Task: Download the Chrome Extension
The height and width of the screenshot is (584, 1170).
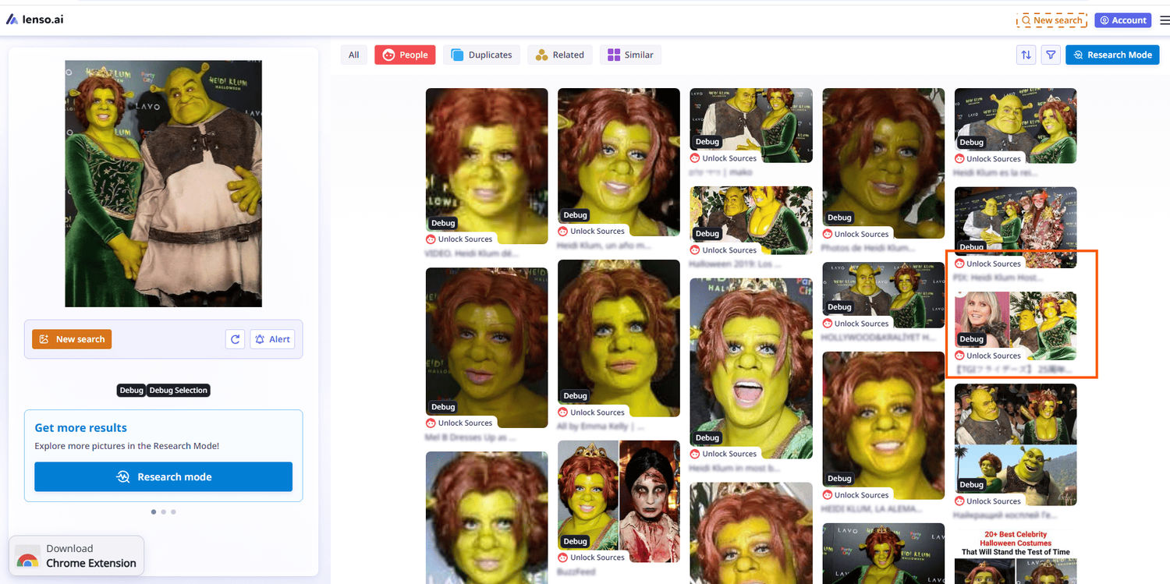Action: pos(76,556)
